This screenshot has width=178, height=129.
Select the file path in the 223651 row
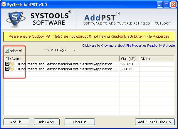66,64
